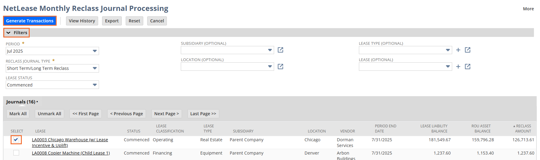The width and height of the screenshot is (540, 160).
Task: Open the Period dropdown showing Jul 2025
Action: coord(52,51)
